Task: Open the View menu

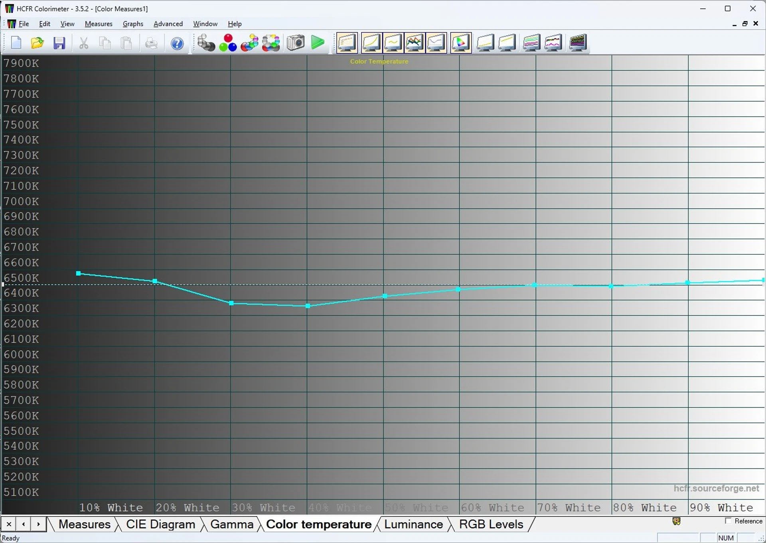Action: coord(67,24)
